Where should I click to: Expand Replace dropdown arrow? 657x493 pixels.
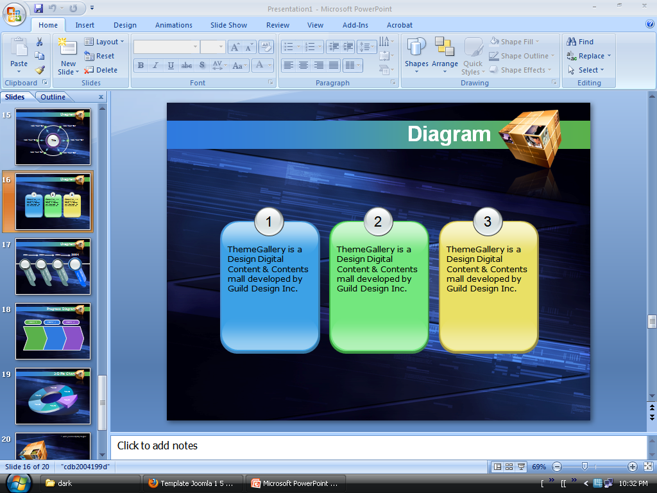610,56
